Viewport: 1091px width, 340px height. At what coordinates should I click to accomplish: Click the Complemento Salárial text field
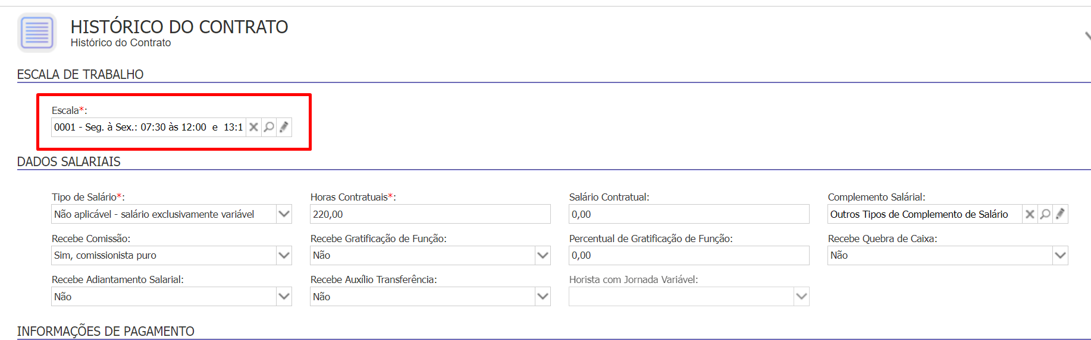click(925, 214)
